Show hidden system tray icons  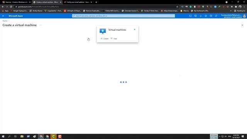tap(220, 136)
